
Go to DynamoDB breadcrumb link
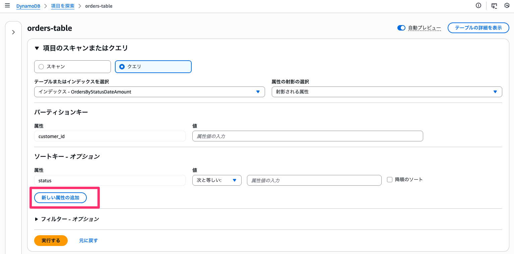(x=28, y=6)
